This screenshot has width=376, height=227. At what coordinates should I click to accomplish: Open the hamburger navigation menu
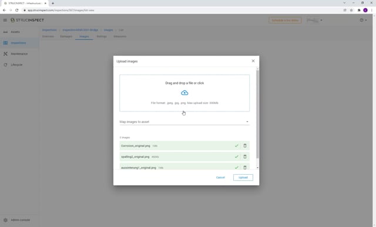click(5, 20)
